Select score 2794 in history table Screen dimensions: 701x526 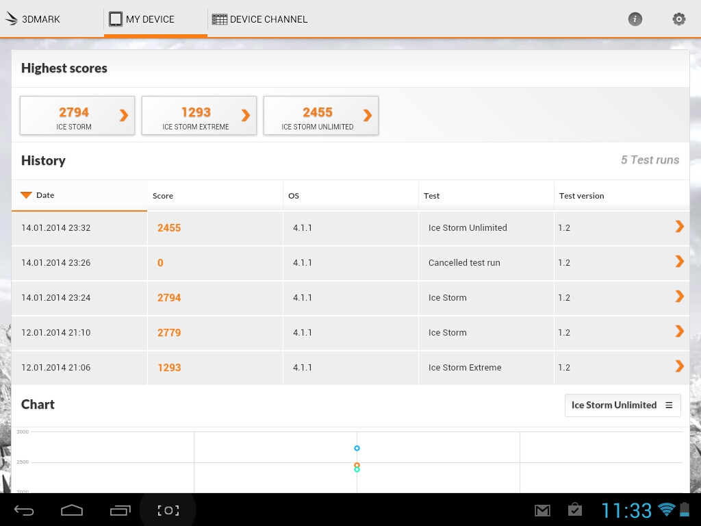169,298
